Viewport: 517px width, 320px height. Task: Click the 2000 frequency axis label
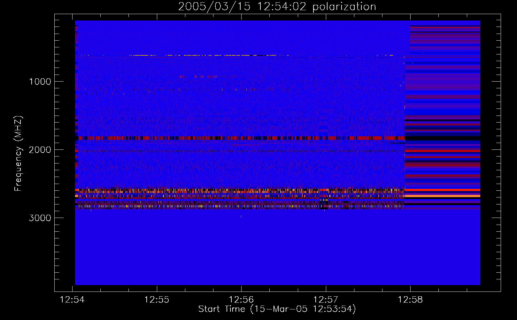40,150
